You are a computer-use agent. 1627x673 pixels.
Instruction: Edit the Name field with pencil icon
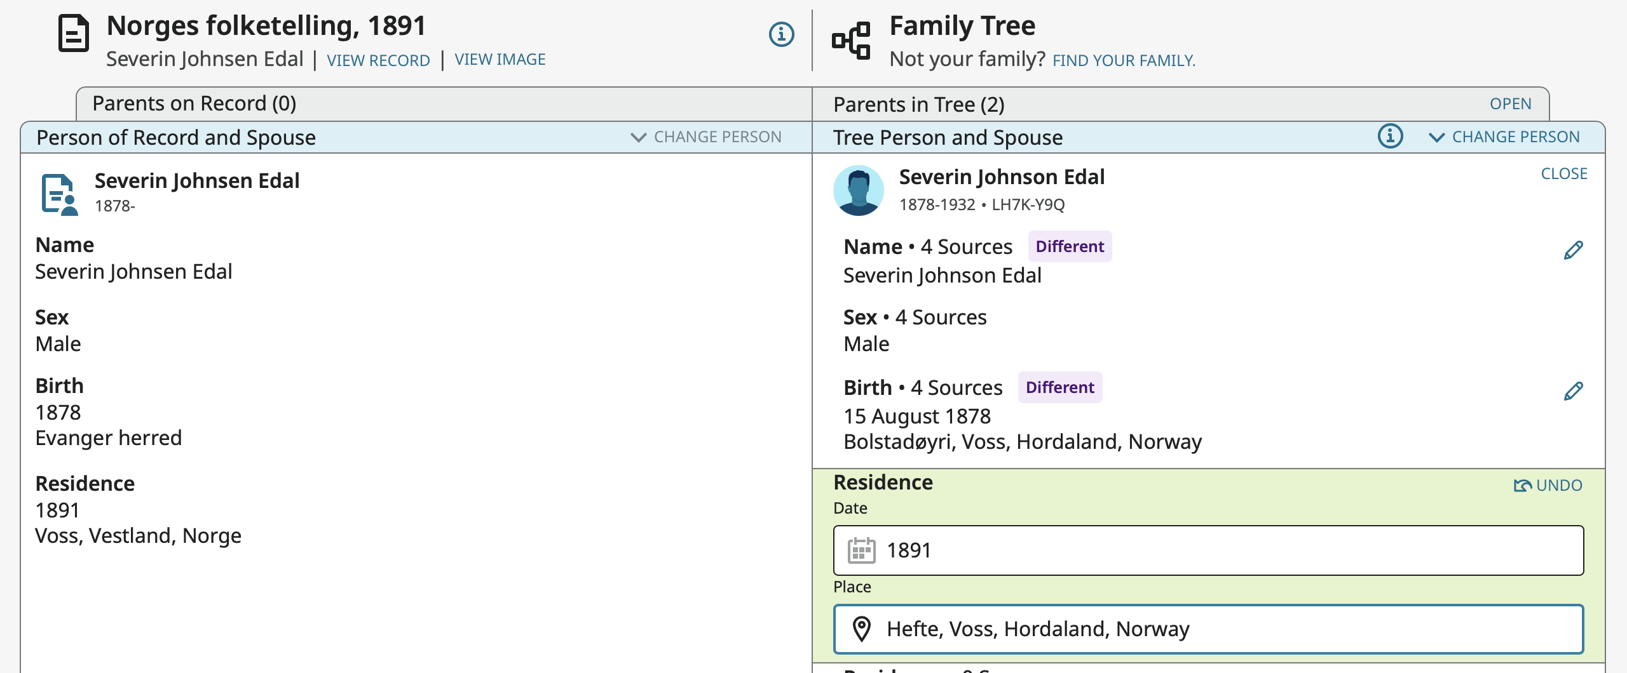pyautogui.click(x=1573, y=250)
